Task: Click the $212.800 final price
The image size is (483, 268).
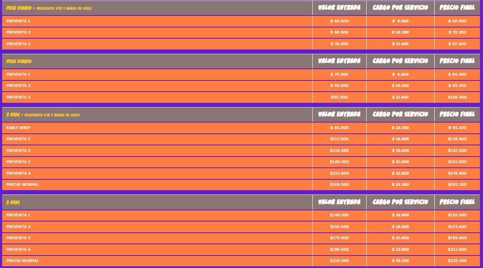Action: click(457, 250)
